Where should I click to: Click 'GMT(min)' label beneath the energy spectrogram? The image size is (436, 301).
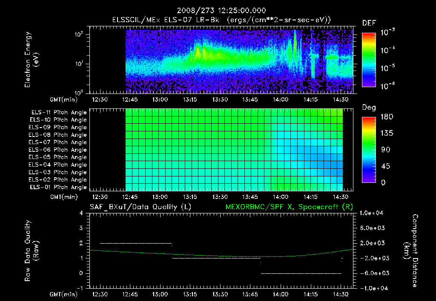click(64, 99)
